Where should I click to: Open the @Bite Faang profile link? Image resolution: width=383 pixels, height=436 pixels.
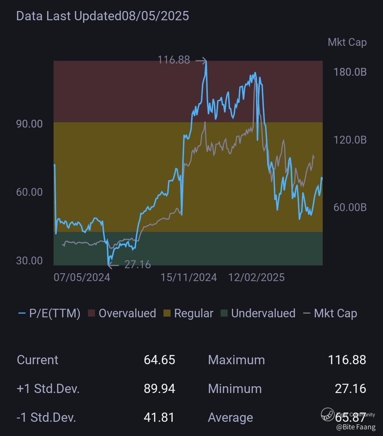click(x=355, y=427)
